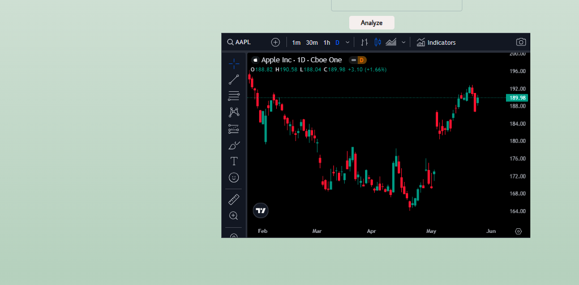Viewport: 579px width, 285px height.
Task: Select the 1h time interval
Action: click(x=327, y=42)
